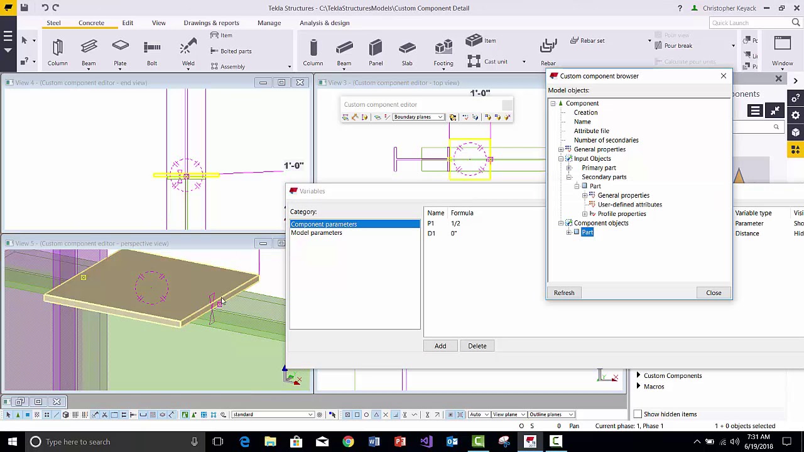804x452 pixels.
Task: Open the View plane dropdown
Action: [x=509, y=414]
